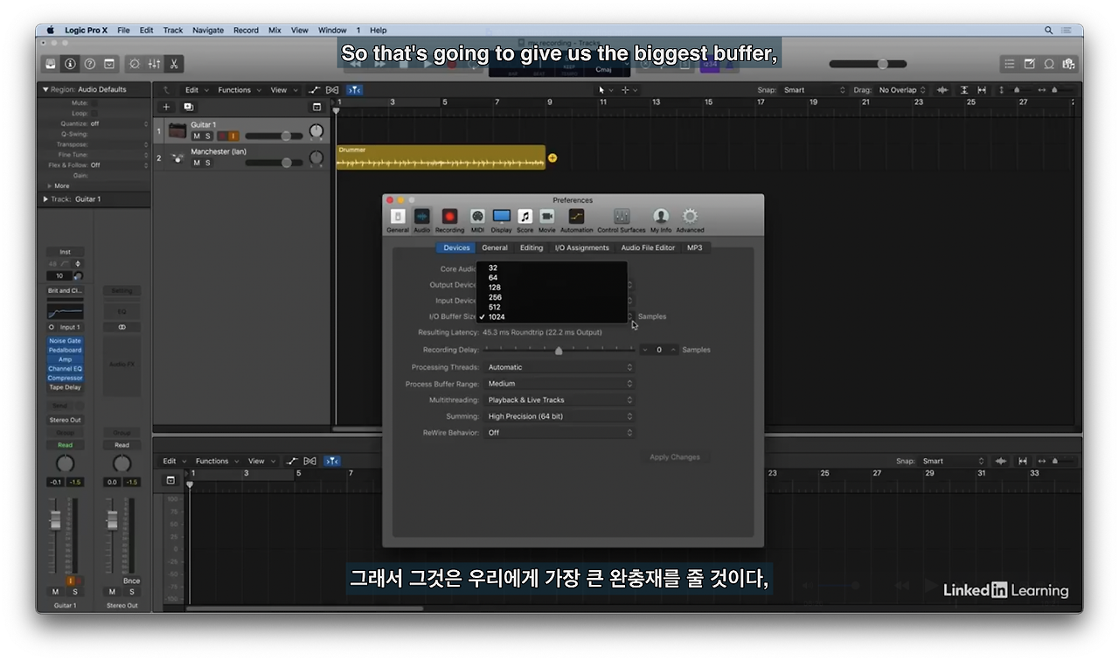Open the Process Buffer Range dropdown
1119x661 pixels.
coord(559,384)
